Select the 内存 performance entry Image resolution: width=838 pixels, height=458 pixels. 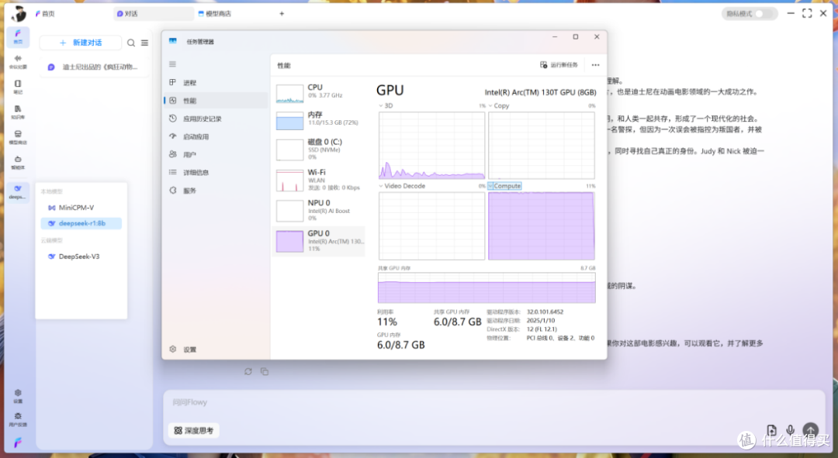[320, 119]
